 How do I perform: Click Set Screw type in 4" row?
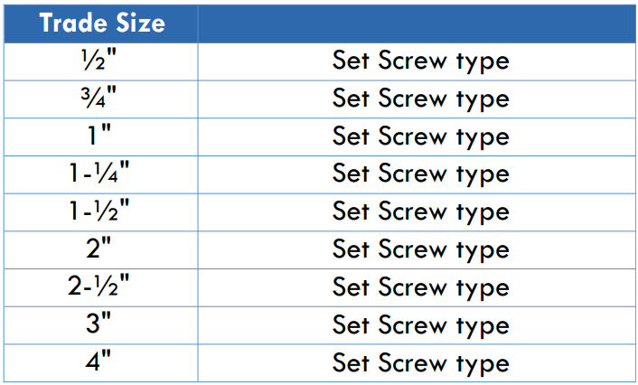point(421,363)
